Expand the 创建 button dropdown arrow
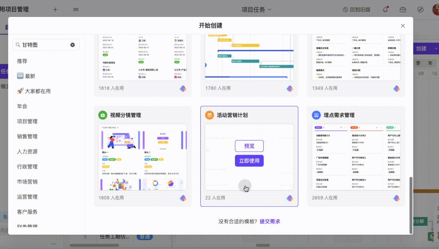 [x=436, y=48]
